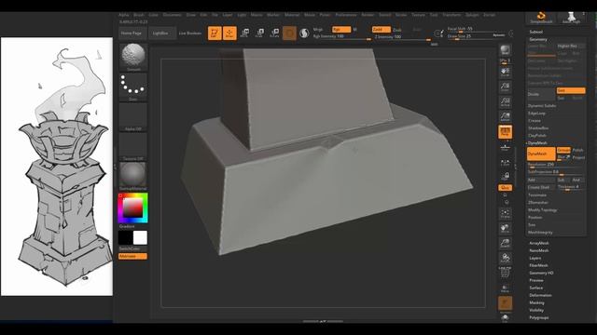
Task: Open the Dots stroke type selector
Action: (x=133, y=87)
